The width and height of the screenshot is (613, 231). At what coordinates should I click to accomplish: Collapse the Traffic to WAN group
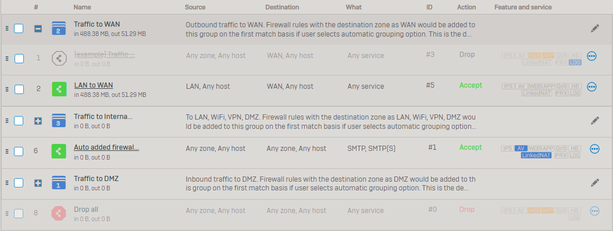38,28
